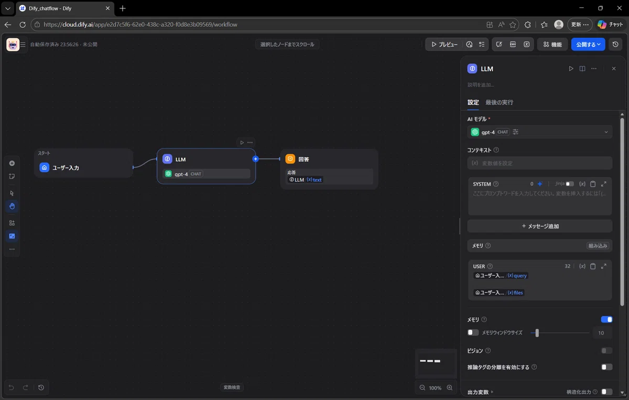Enable the メモリウィンドウサイズ window size switch

(473, 332)
